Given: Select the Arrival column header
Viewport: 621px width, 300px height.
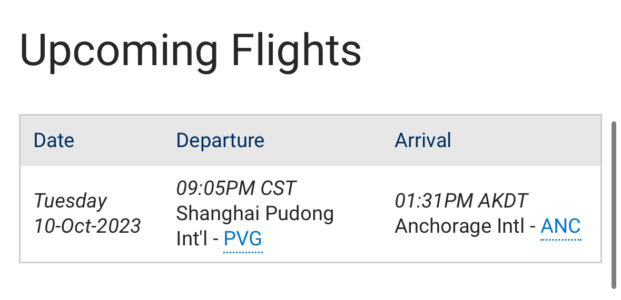Looking at the screenshot, I should click(x=423, y=141).
